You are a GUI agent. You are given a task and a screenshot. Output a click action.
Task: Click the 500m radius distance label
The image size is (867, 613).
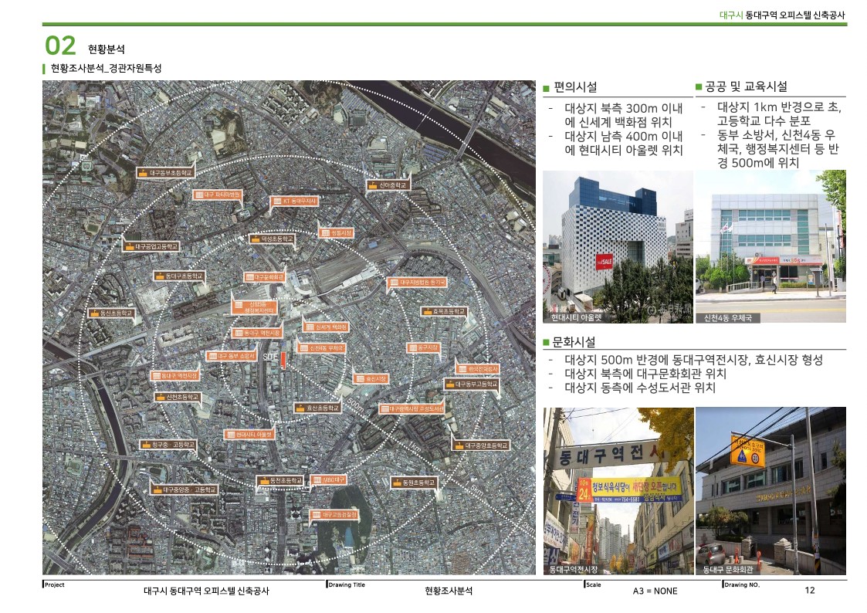pos(356,406)
